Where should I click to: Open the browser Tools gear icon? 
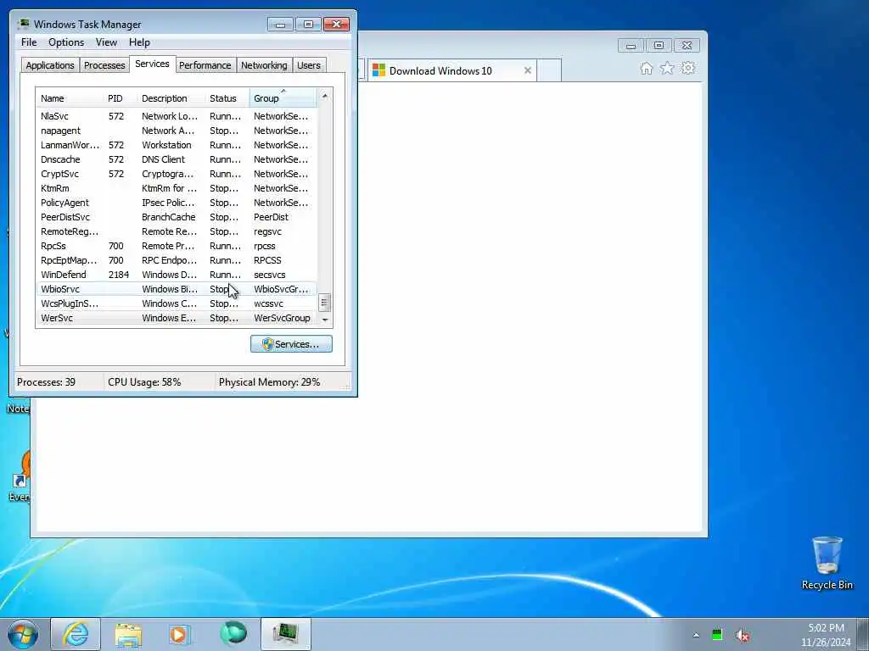pos(688,69)
